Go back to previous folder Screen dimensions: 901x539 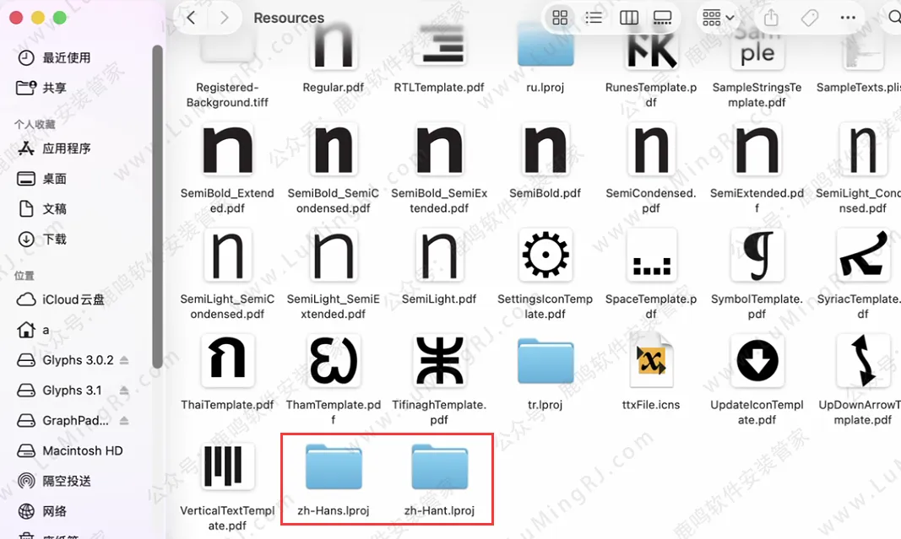(192, 18)
